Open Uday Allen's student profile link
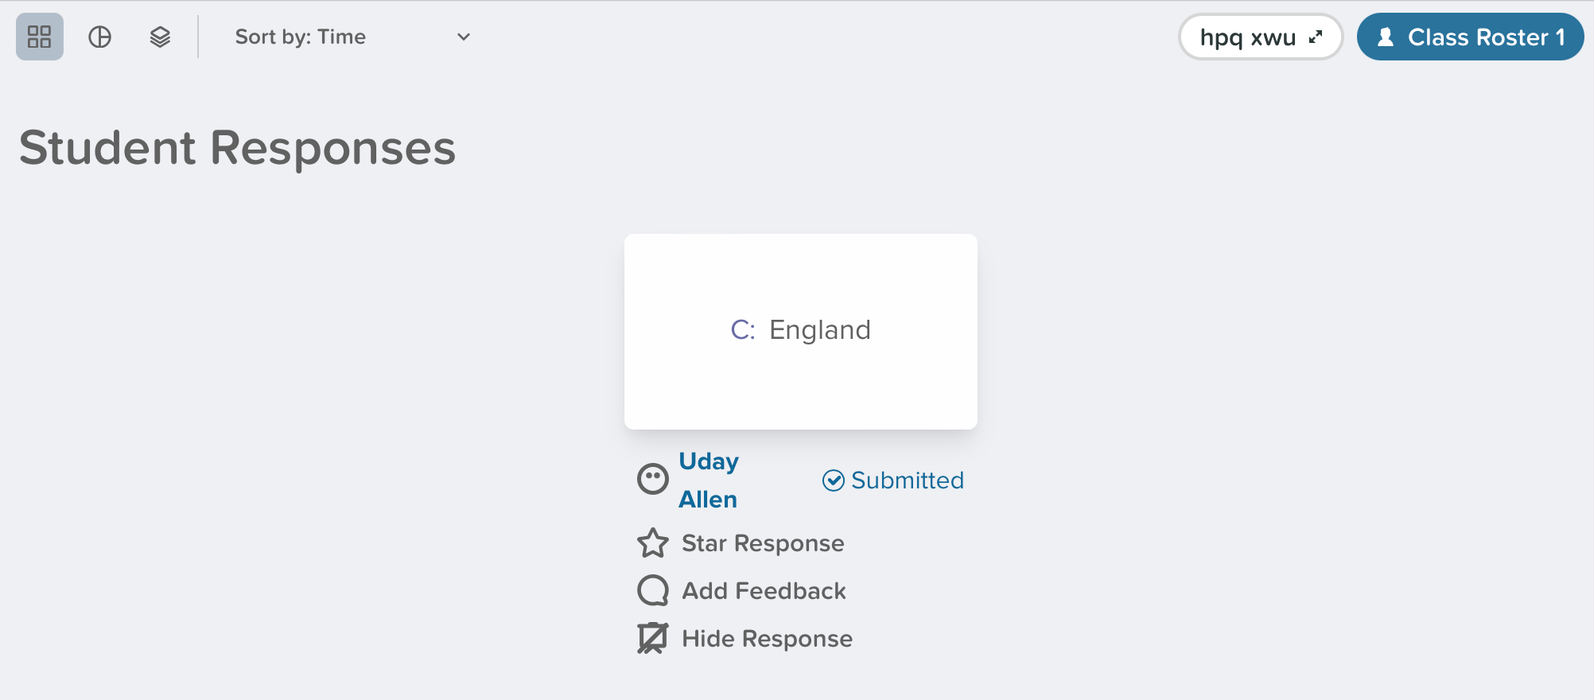This screenshot has width=1594, height=700. [x=709, y=480]
